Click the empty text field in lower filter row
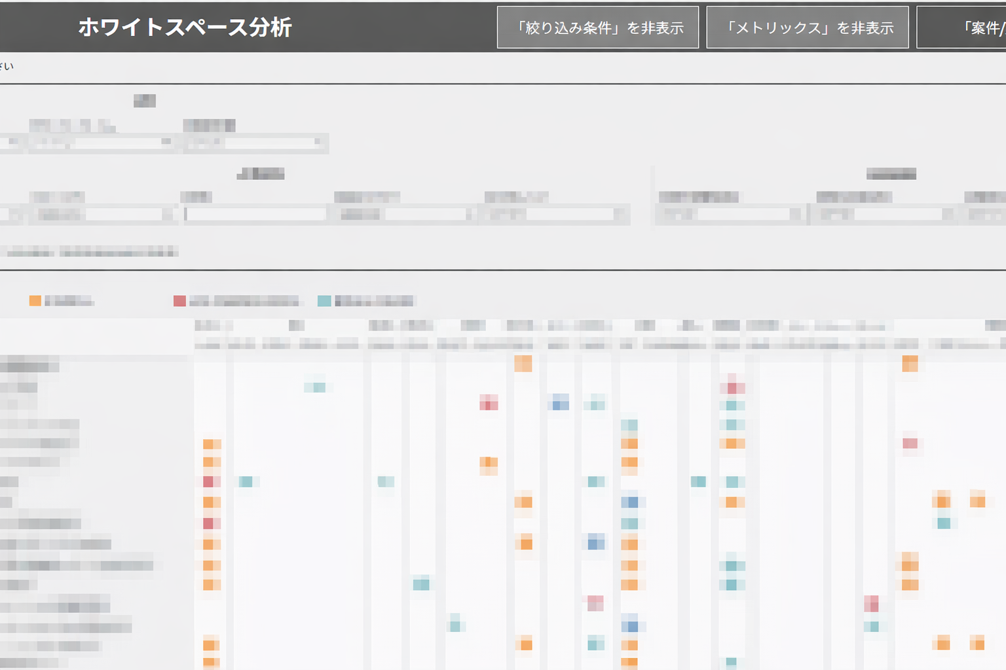The height and width of the screenshot is (670, 1006). 255,215
